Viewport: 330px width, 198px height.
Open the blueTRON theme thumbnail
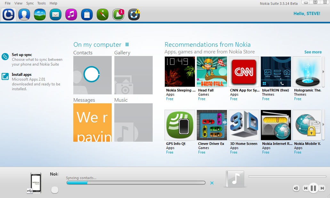point(276,72)
